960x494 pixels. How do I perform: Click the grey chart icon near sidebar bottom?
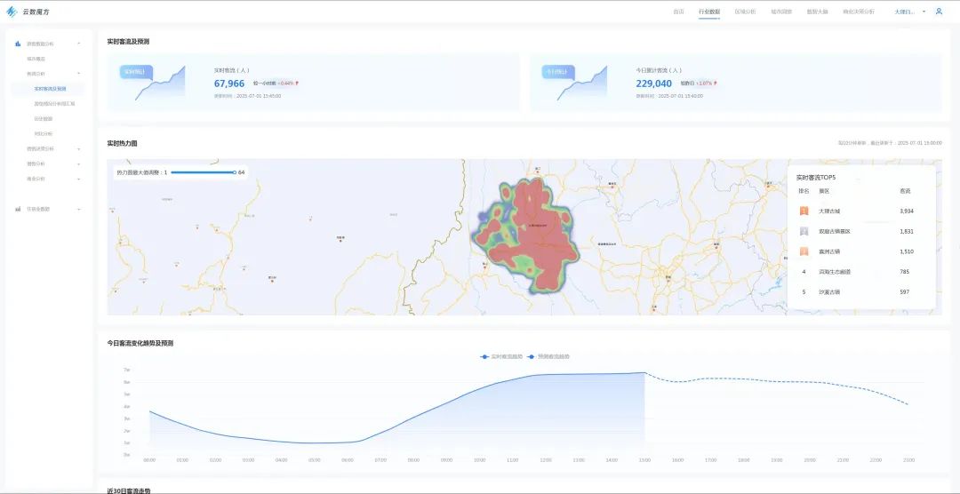19,210
